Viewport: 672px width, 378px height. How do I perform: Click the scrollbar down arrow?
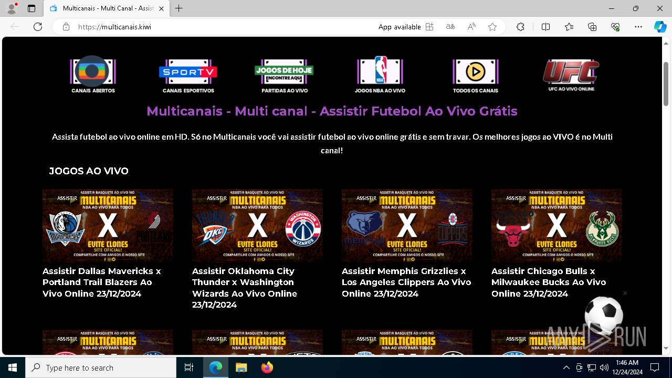666,348
